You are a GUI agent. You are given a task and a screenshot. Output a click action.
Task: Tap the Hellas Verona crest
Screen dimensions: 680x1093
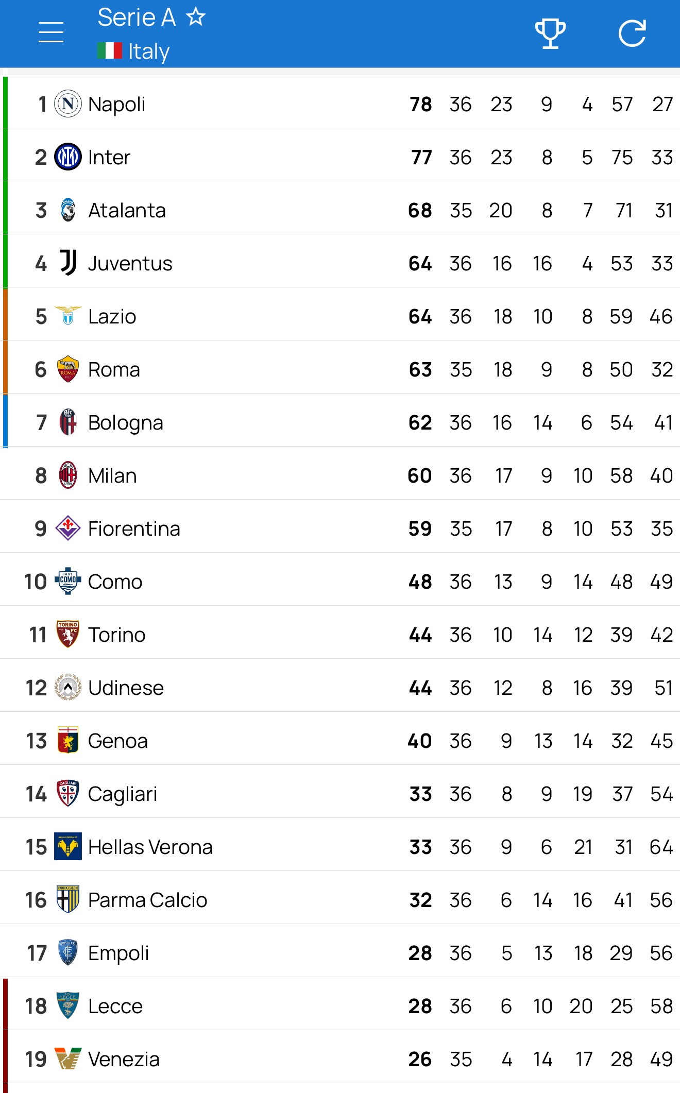click(x=68, y=847)
